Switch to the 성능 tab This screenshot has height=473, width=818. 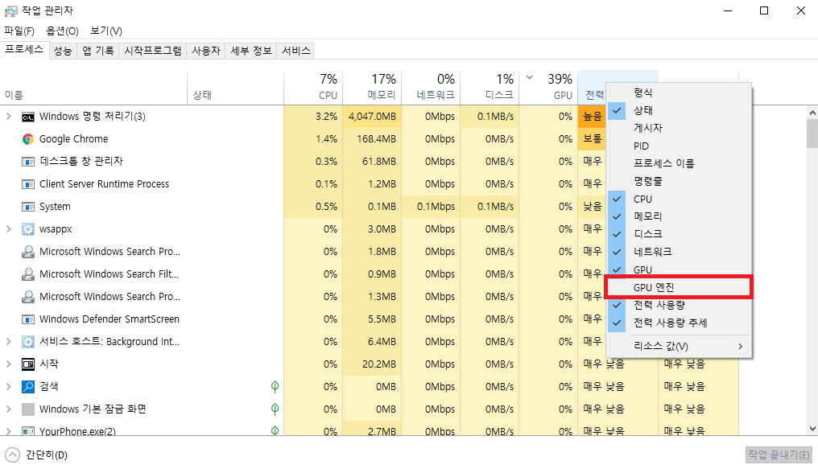pyautogui.click(x=63, y=51)
